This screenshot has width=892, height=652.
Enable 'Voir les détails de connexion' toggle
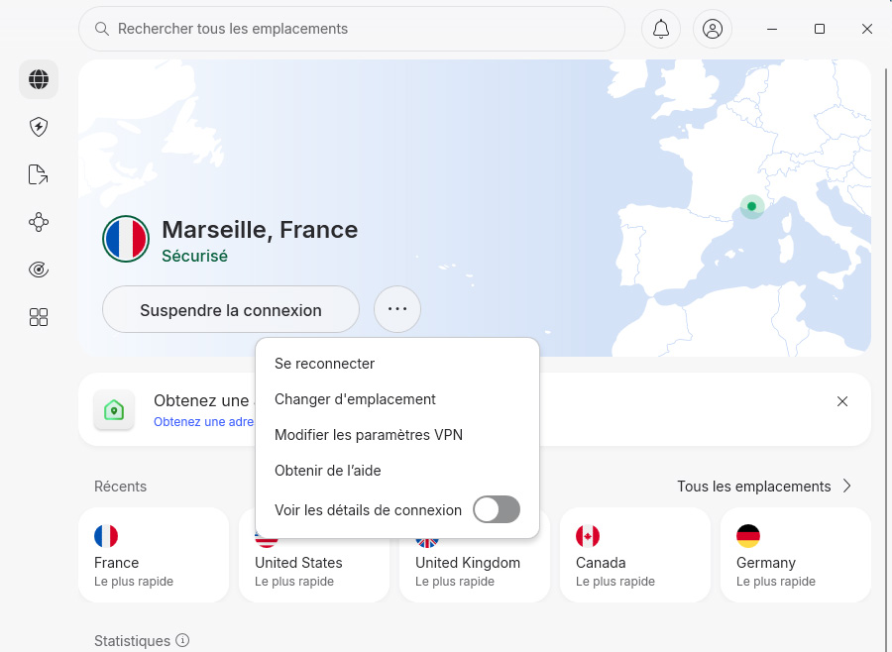(x=496, y=509)
